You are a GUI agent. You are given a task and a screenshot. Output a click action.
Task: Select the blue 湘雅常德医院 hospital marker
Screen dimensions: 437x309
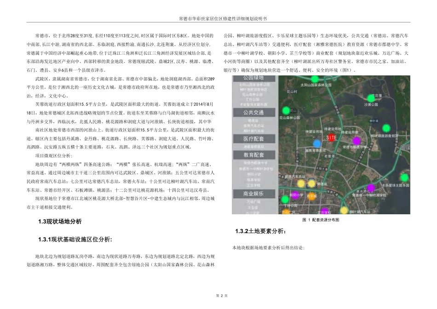(317, 143)
